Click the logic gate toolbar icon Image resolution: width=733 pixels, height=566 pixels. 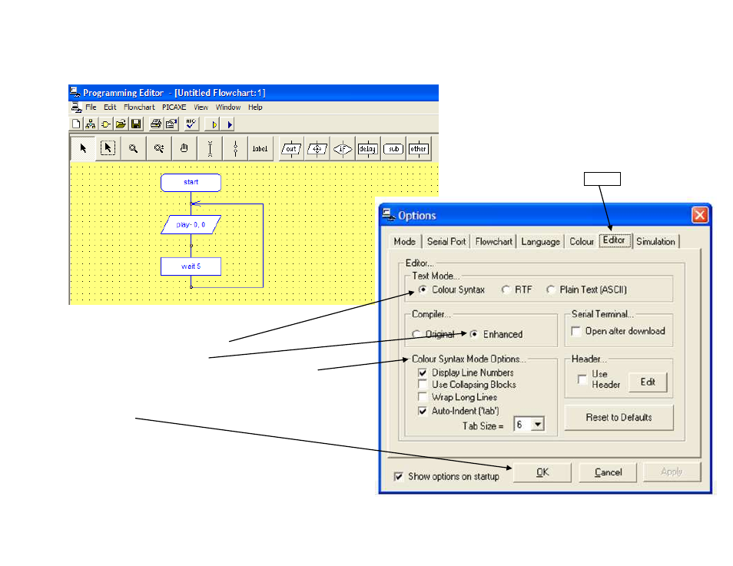106,124
